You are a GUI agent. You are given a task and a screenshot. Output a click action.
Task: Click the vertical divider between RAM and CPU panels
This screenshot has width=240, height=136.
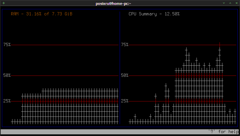(120, 68)
